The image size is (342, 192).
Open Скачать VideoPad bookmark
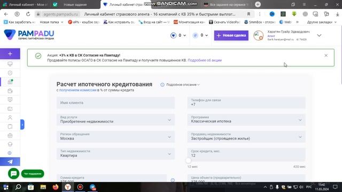tap(224, 22)
